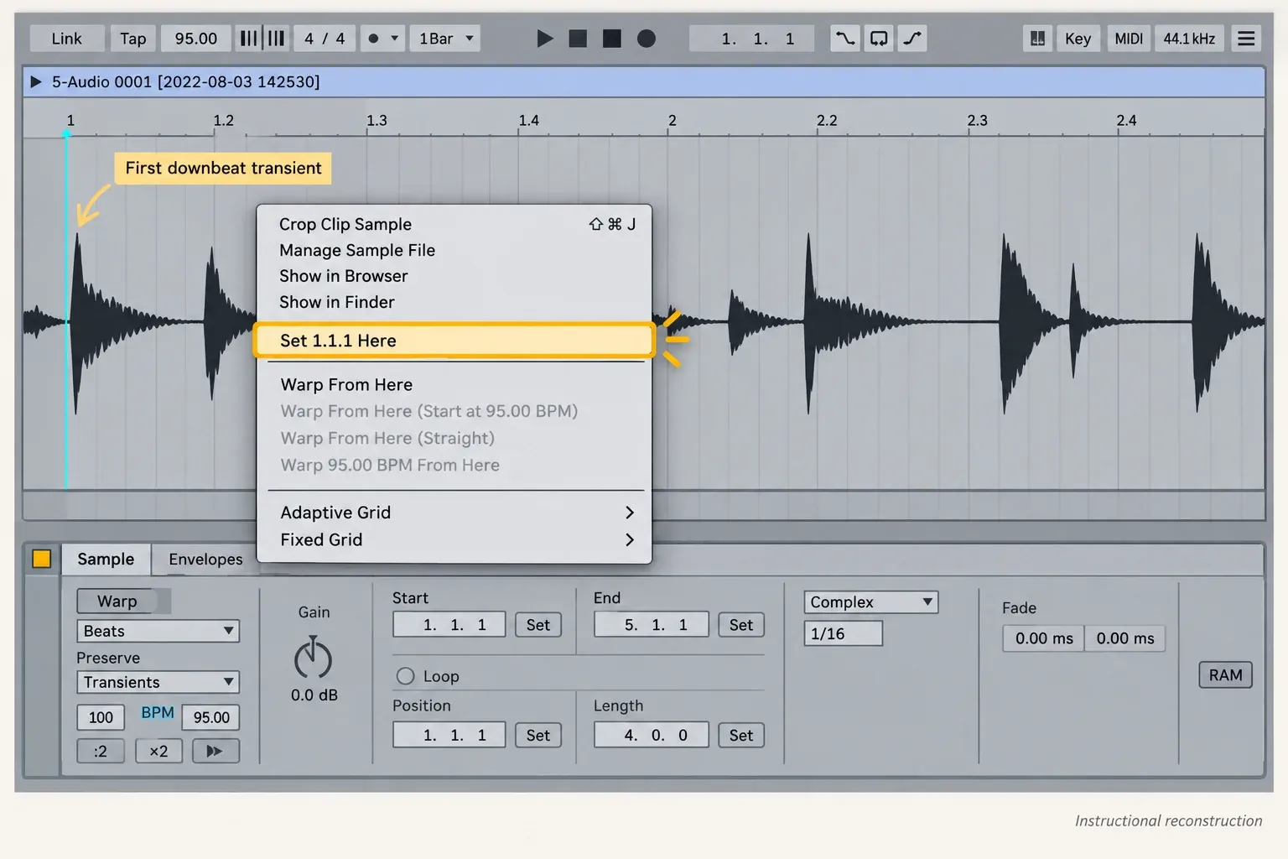Open the hamburger menu icon
The width and height of the screenshot is (1288, 859).
pyautogui.click(x=1246, y=39)
